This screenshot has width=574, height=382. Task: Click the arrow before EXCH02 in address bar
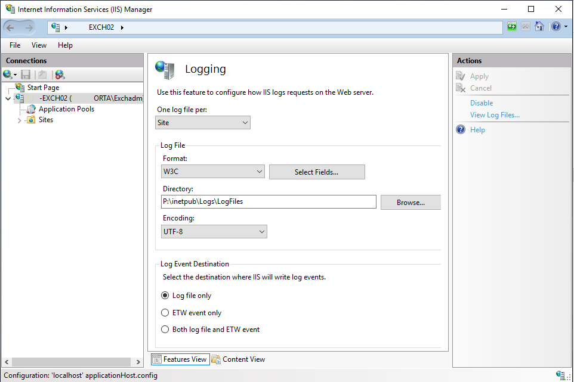[66, 27]
